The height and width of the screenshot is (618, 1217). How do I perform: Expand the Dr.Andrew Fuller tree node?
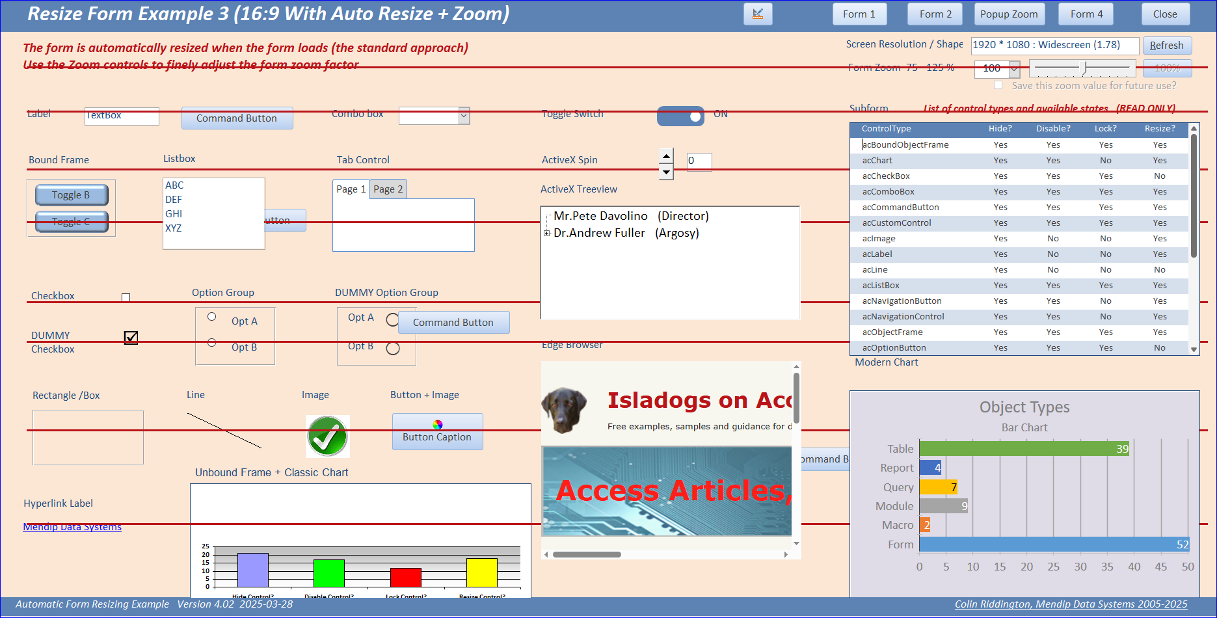(547, 233)
